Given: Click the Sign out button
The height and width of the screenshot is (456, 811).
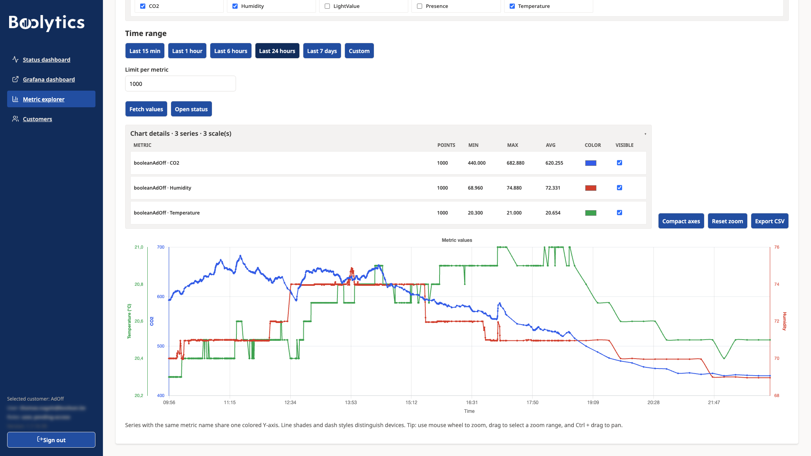Looking at the screenshot, I should 51,440.
